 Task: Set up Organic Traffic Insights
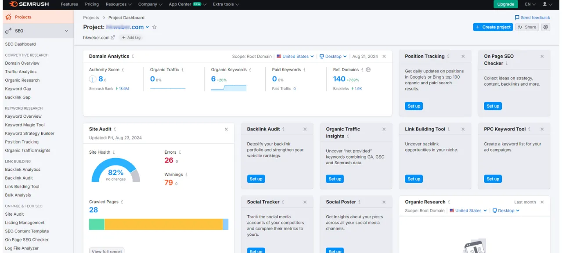(335, 179)
